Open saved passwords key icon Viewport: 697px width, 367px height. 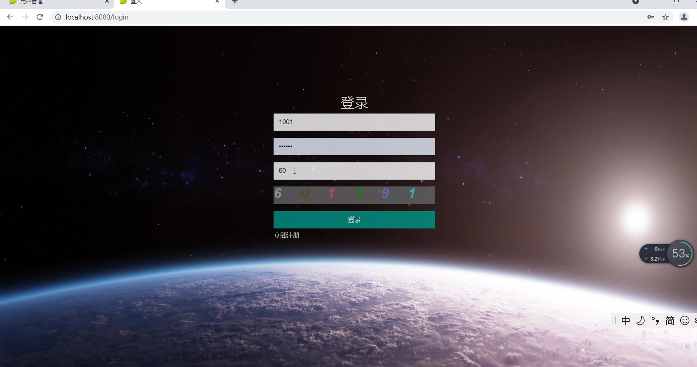click(650, 17)
